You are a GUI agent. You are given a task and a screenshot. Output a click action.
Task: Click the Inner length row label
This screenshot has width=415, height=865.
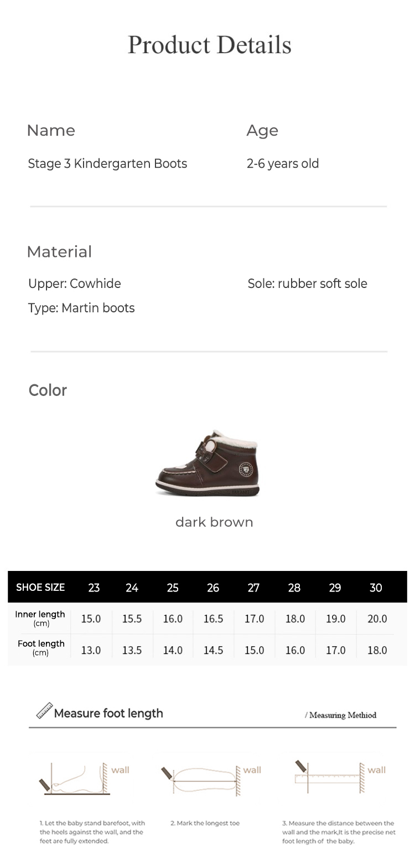[x=40, y=618]
